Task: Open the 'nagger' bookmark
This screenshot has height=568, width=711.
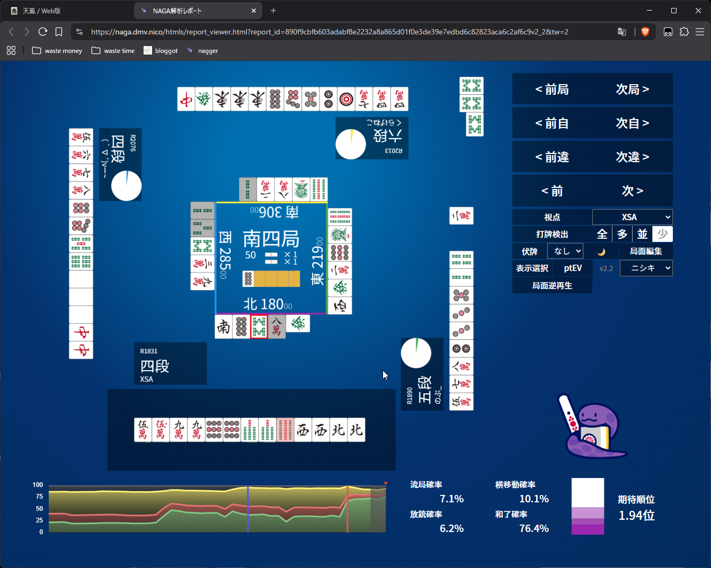Action: [202, 51]
